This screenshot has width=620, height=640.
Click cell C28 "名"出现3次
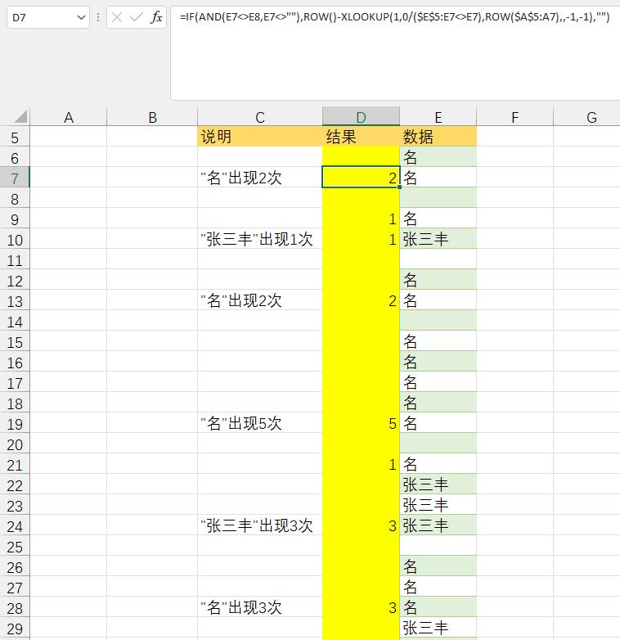[x=260, y=607]
